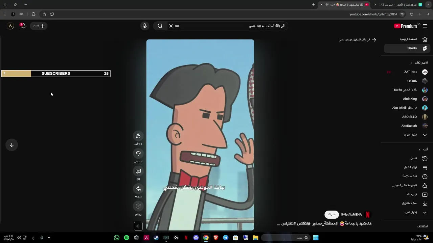Click the #نتفلكس hashtag in the description
Screen dimensions: 433x243
[303, 223]
